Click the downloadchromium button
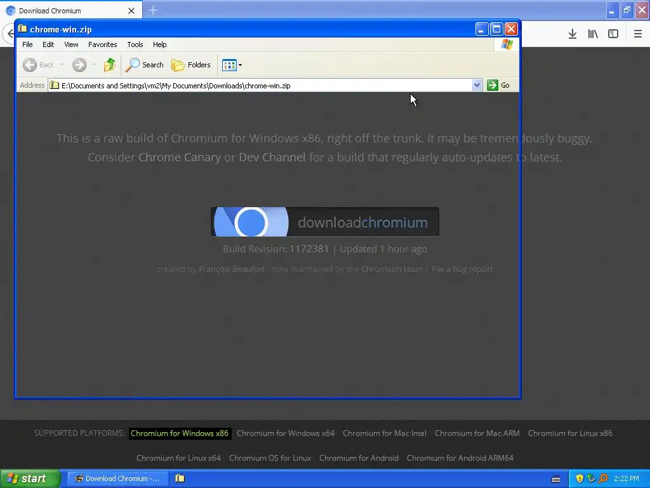 click(324, 222)
